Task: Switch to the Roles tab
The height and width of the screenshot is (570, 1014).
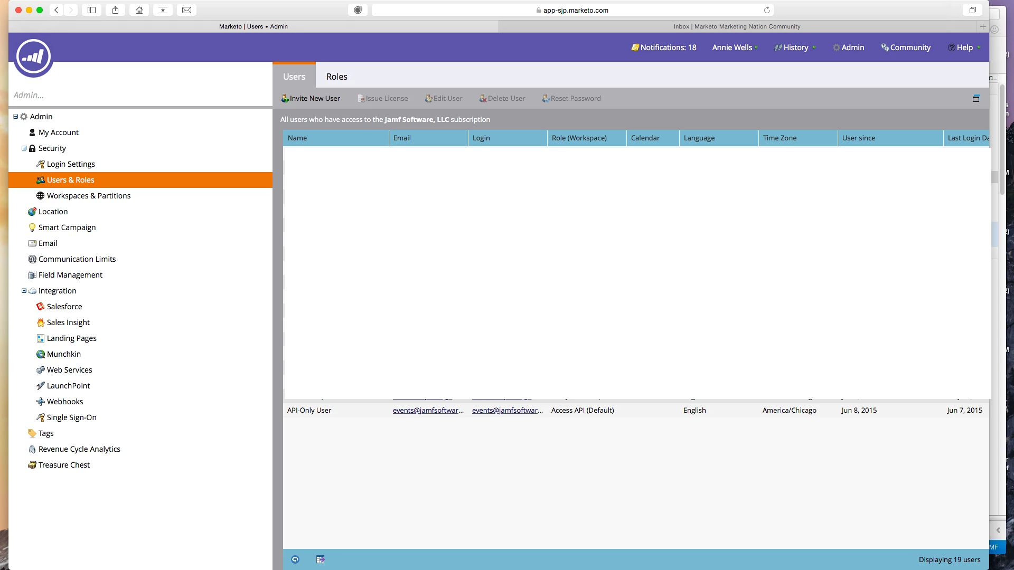Action: click(x=336, y=77)
